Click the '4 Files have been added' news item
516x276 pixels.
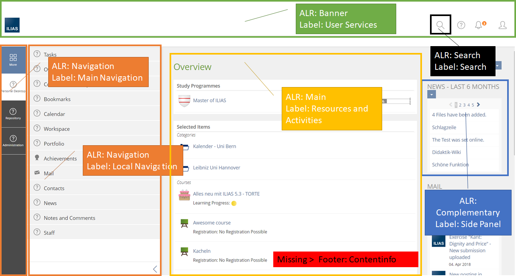(459, 115)
